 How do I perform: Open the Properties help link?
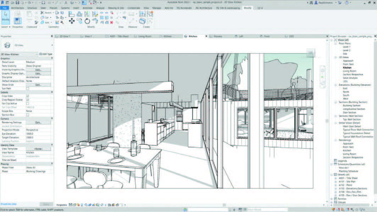coord(9,204)
